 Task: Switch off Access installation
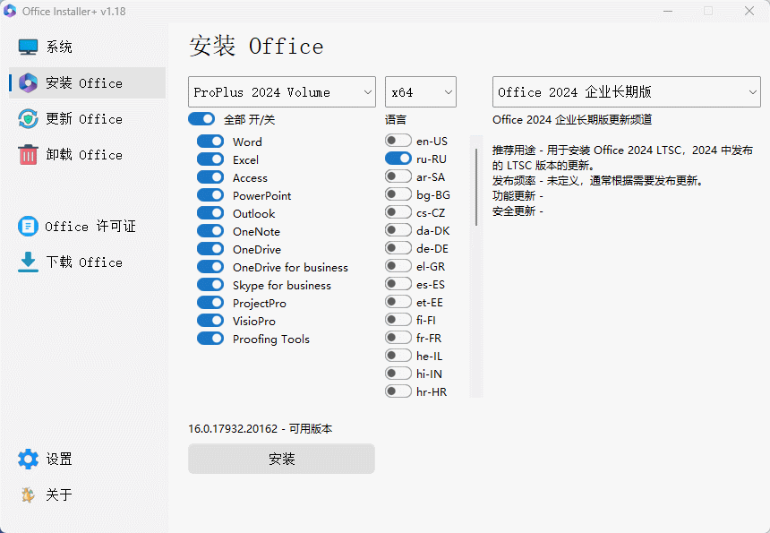pos(210,177)
